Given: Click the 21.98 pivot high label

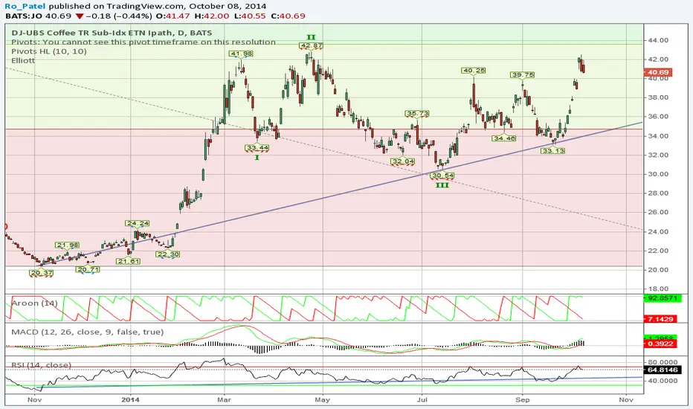Looking at the screenshot, I should pos(68,245).
